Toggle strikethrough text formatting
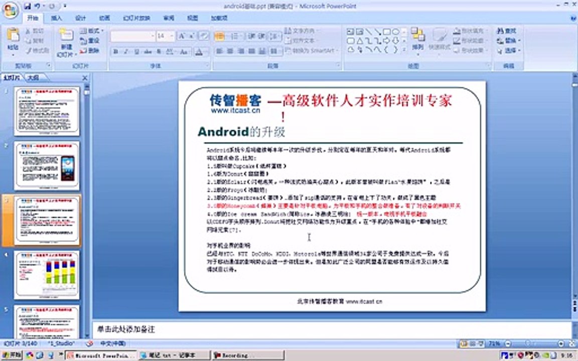 (148, 52)
